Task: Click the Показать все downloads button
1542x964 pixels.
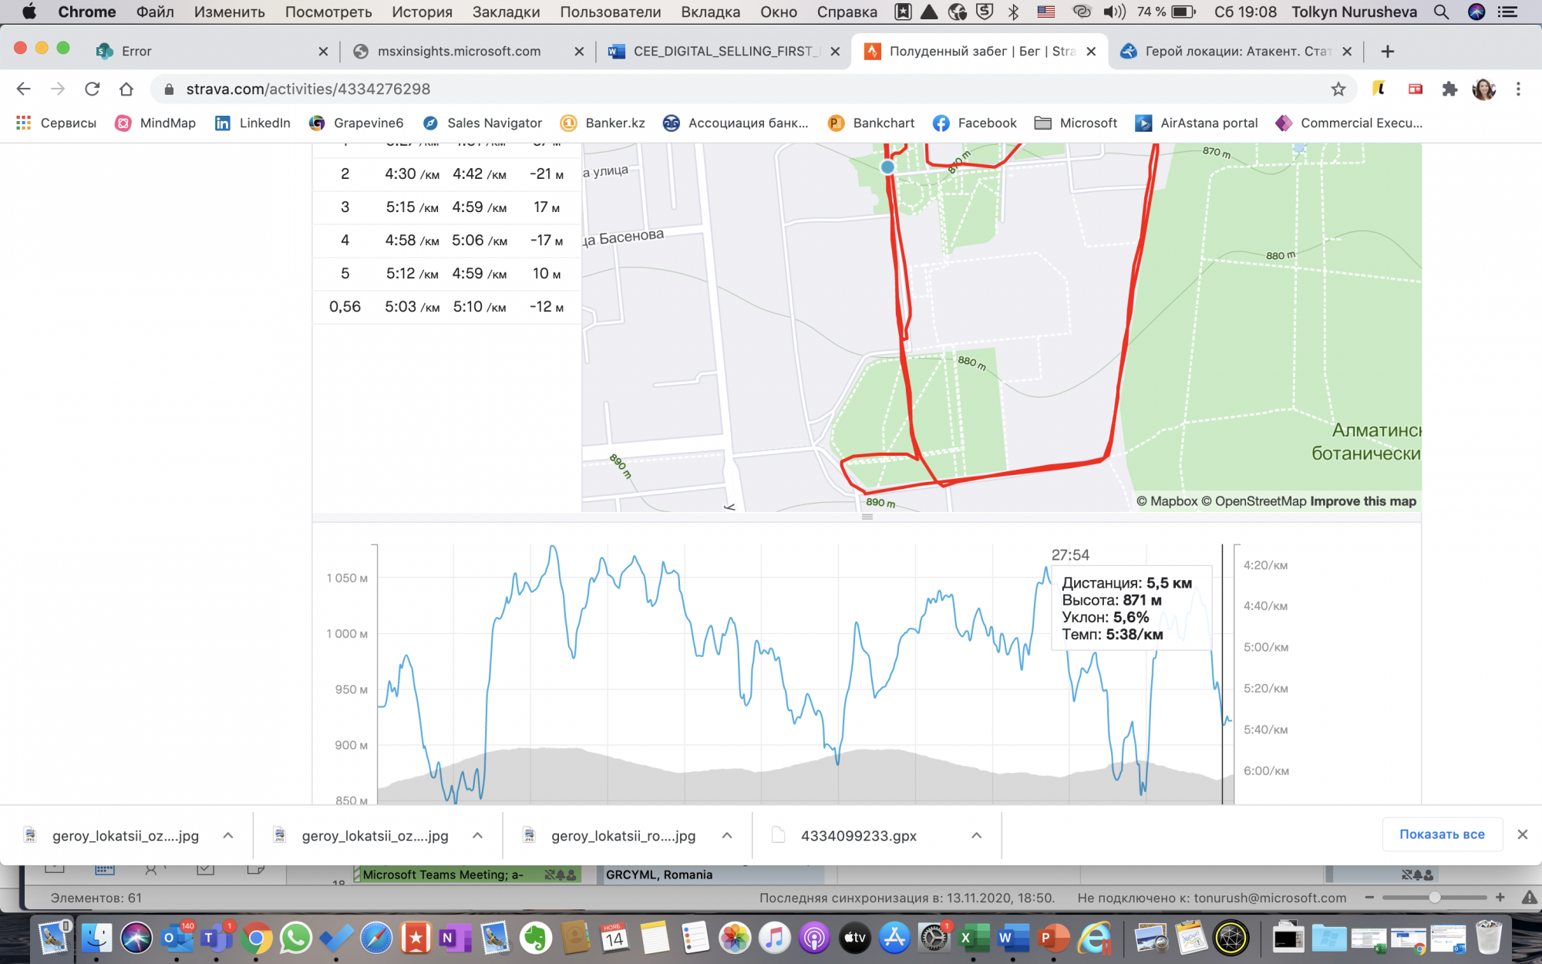Action: [x=1442, y=834]
